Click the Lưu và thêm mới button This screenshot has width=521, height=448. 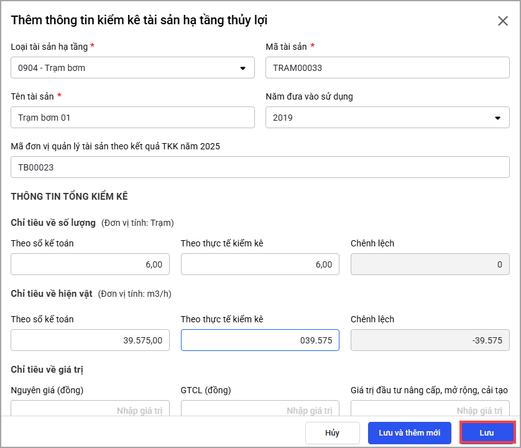tap(409, 432)
